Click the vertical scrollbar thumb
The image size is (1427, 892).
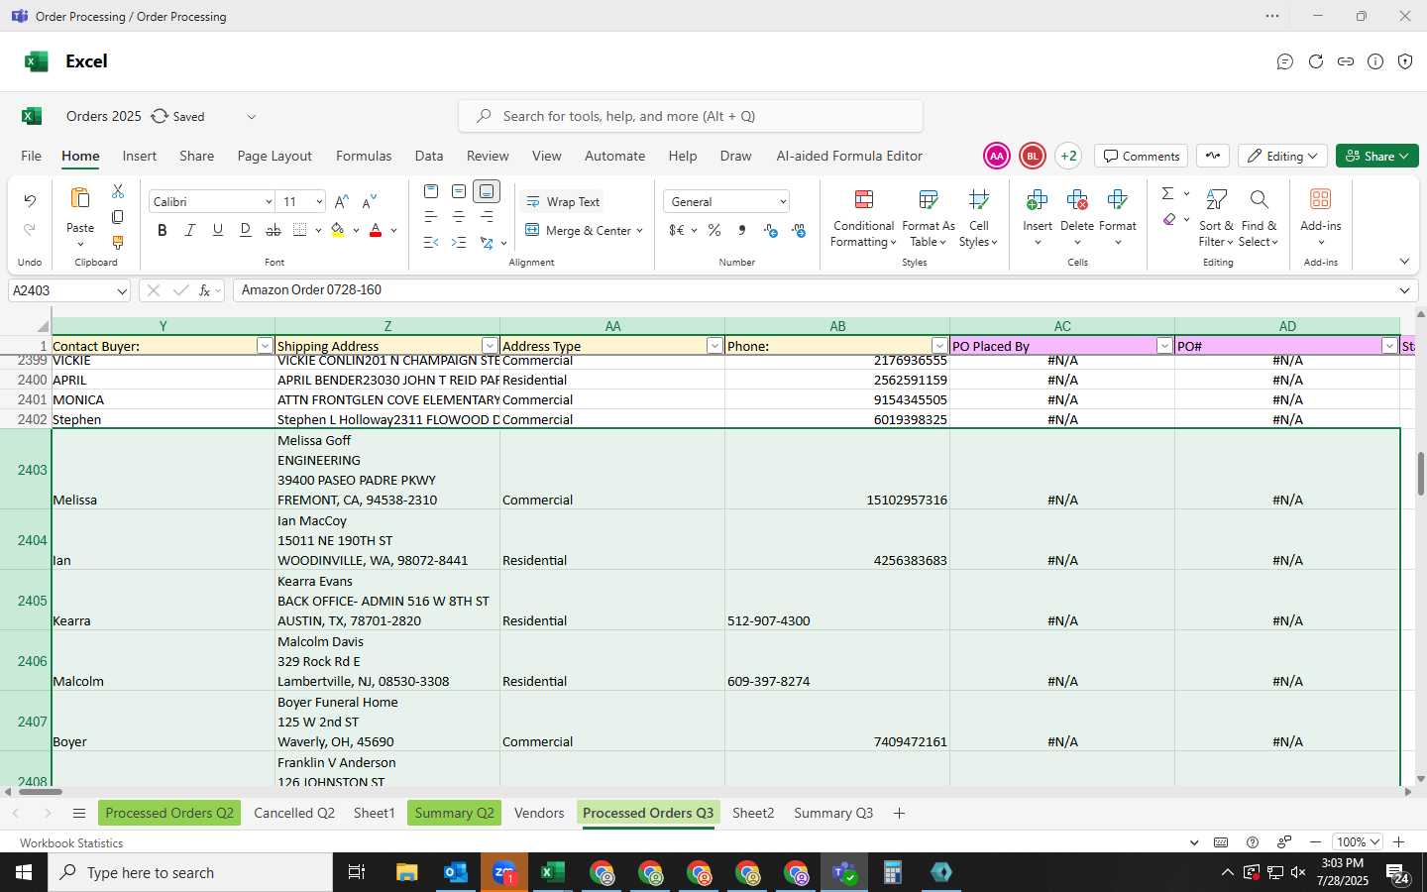tap(1420, 474)
